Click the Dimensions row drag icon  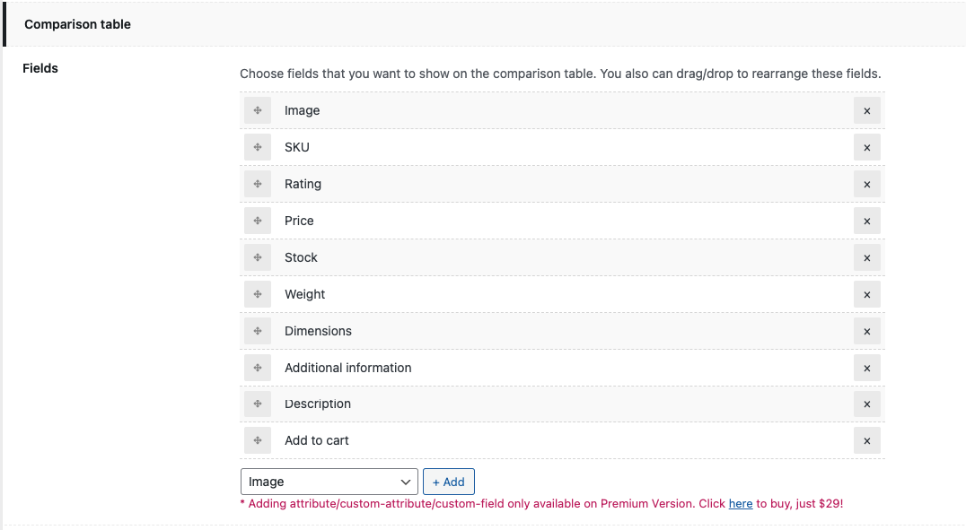(x=258, y=331)
